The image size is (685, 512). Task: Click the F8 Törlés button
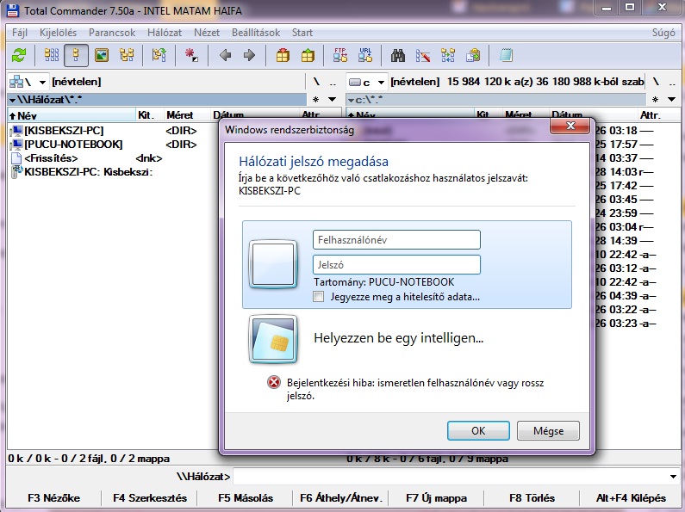coord(532,498)
